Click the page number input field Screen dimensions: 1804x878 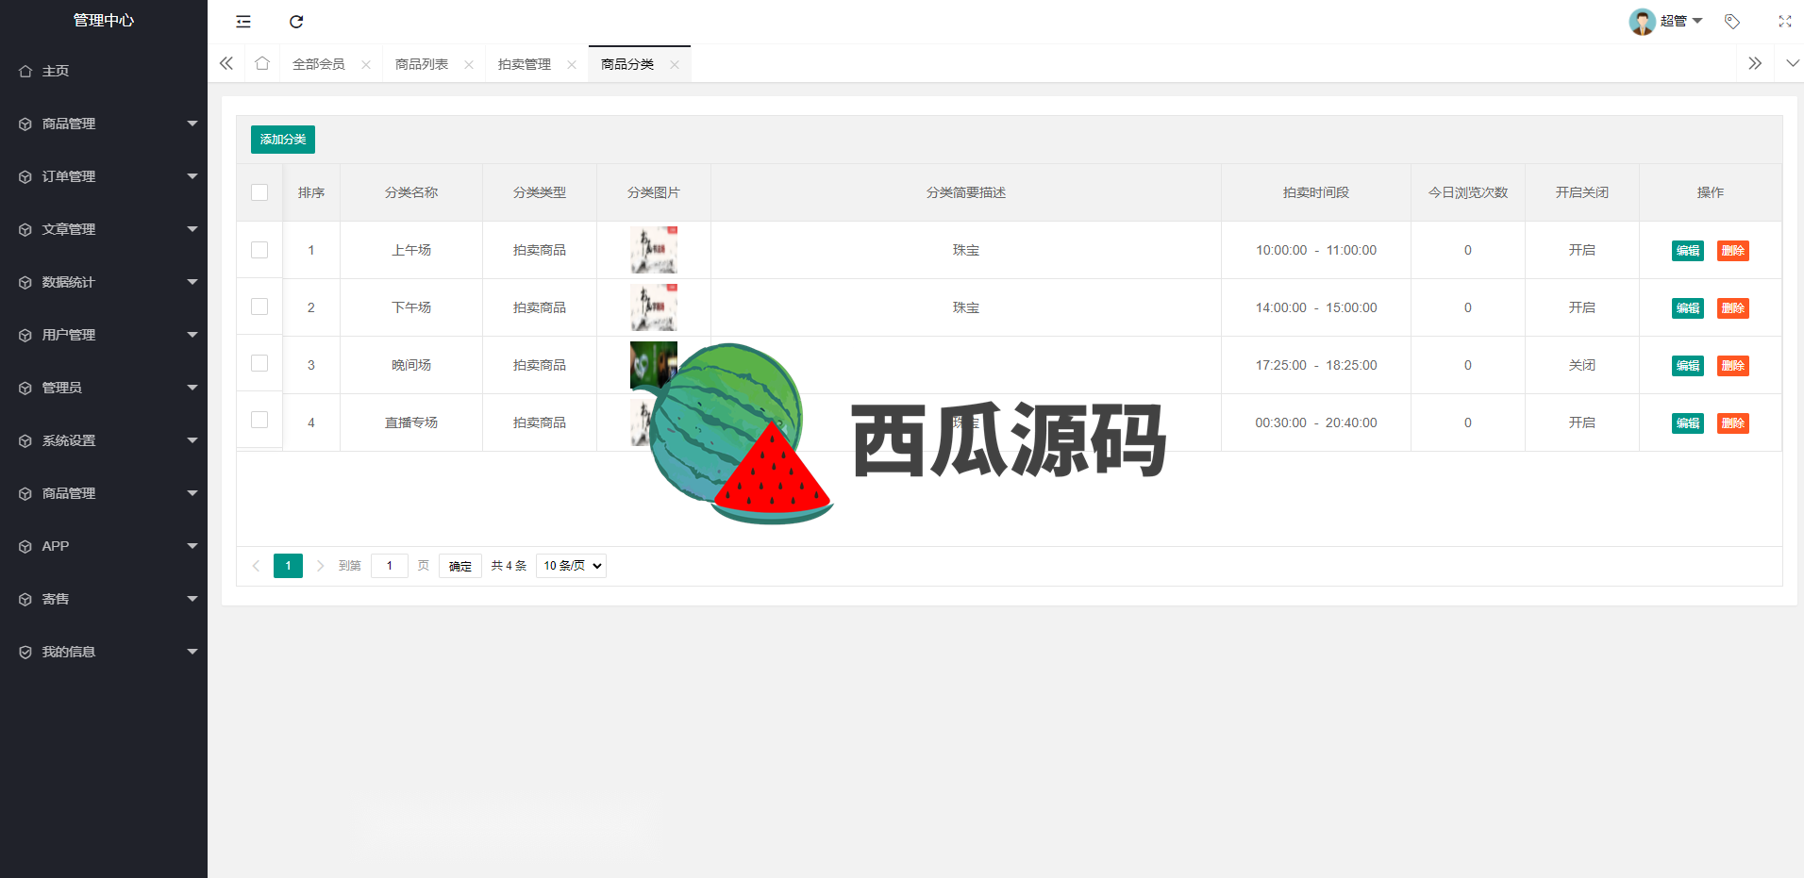point(390,566)
